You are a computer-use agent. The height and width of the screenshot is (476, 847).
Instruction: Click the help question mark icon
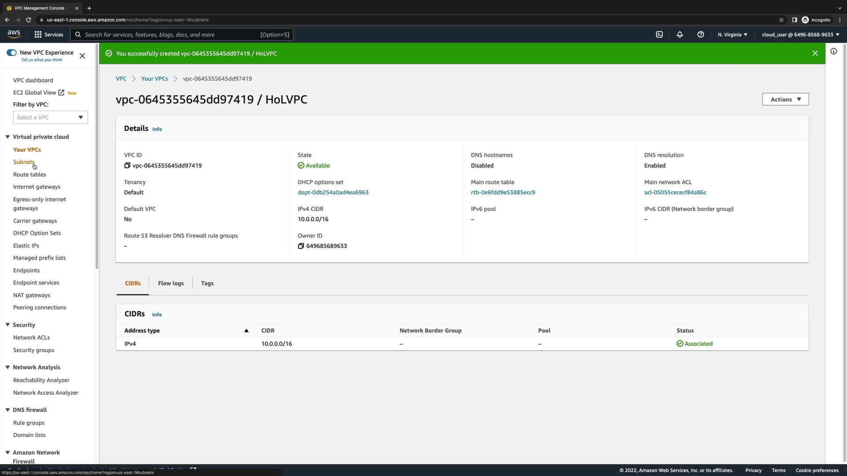[x=701, y=34]
